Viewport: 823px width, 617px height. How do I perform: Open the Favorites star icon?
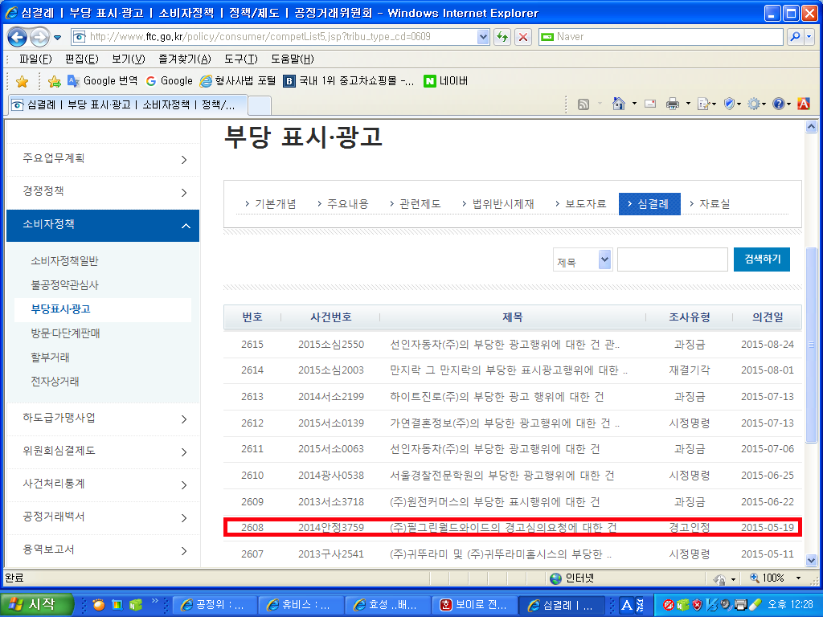point(22,81)
